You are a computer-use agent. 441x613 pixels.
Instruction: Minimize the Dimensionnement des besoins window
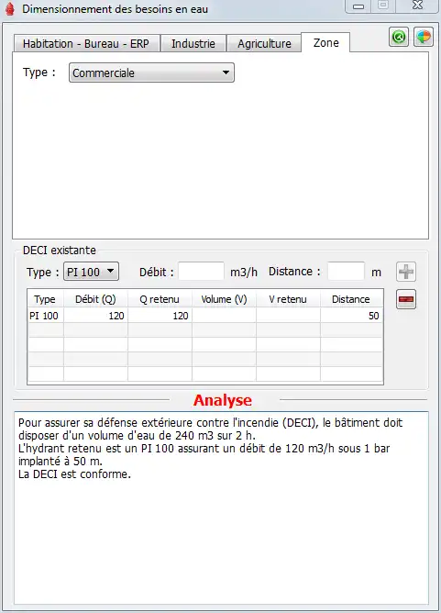[358, 6]
